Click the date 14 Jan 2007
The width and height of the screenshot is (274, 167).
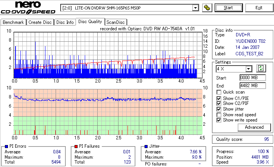[x=248, y=47]
